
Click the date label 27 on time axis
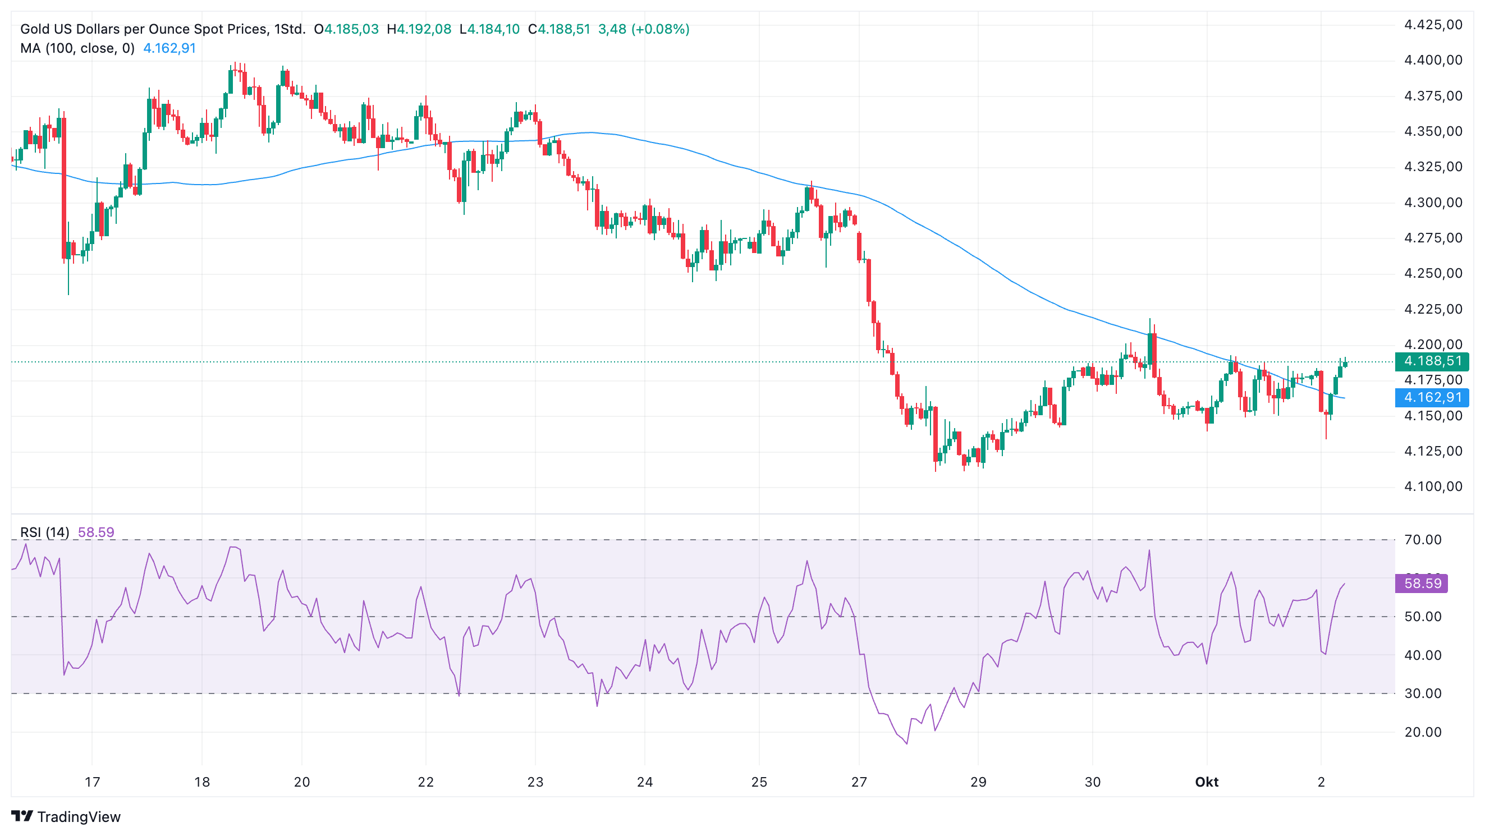point(859,782)
